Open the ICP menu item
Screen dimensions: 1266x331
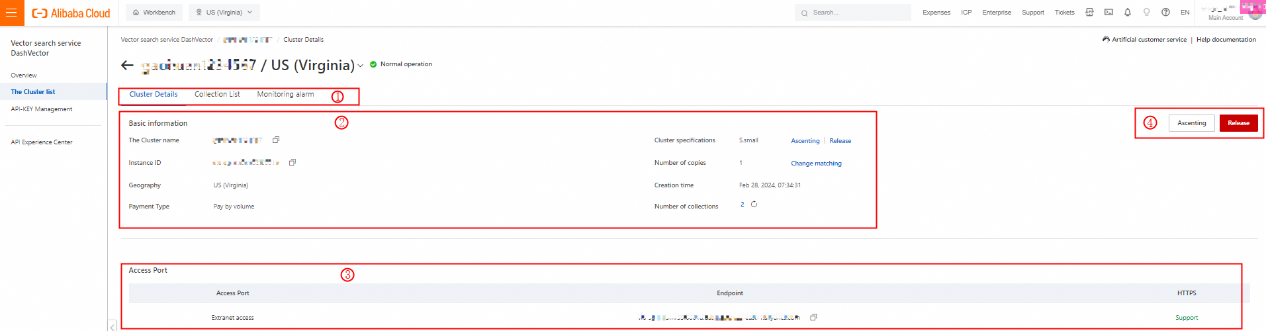pyautogui.click(x=966, y=13)
